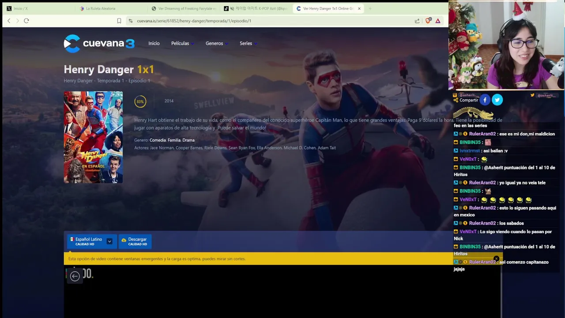Open site info icon in address bar
Viewport: 565px width, 318px height.
[130, 21]
